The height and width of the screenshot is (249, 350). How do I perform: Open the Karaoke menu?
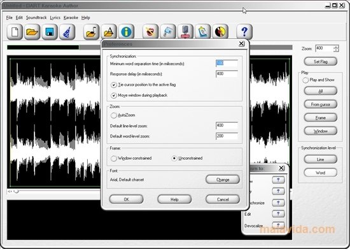pyautogui.click(x=71, y=18)
